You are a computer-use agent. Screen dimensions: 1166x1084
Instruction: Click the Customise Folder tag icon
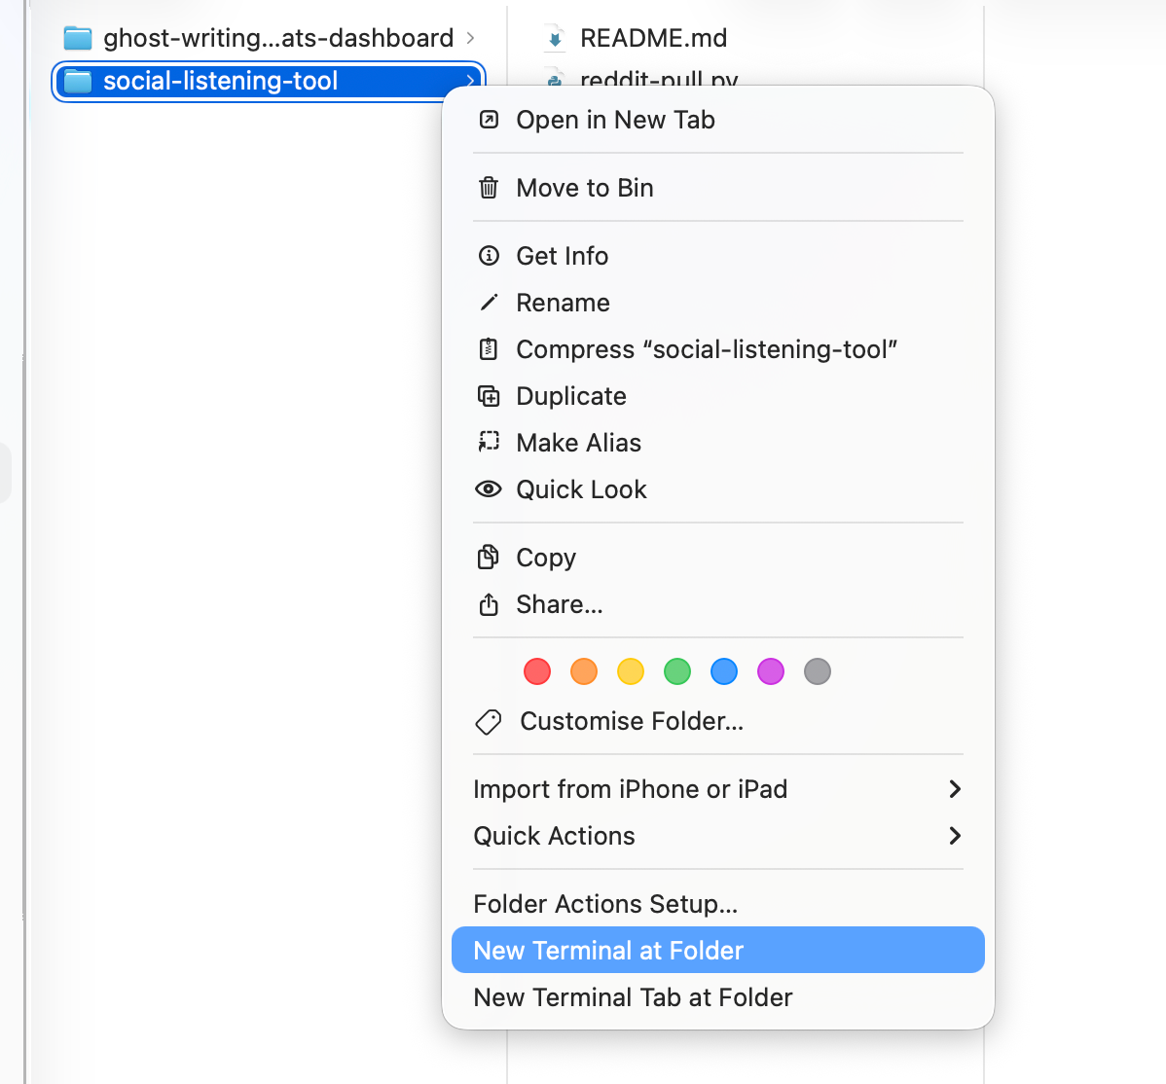pos(489,721)
